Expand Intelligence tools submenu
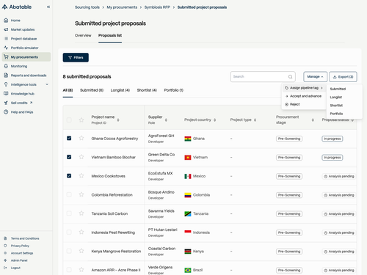This screenshot has width=367, height=275. click(47, 84)
